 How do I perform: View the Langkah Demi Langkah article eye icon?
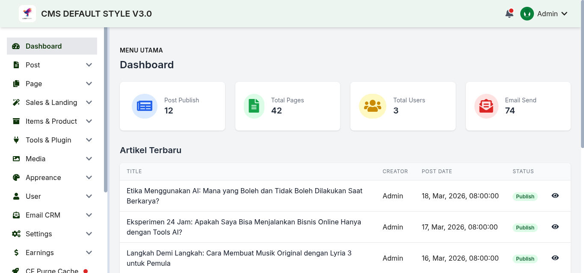pyautogui.click(x=555, y=258)
